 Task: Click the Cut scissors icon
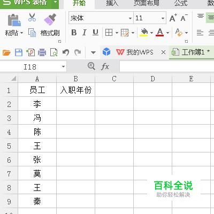[32, 17]
